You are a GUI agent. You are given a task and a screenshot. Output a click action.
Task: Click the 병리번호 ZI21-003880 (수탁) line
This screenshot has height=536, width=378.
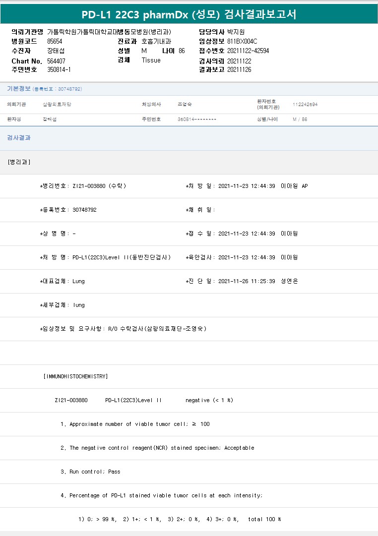point(83,186)
